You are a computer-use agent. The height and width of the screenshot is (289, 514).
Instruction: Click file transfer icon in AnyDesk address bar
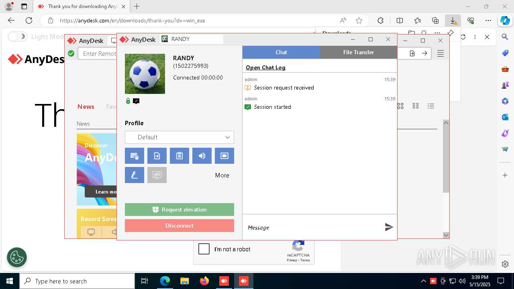(x=412, y=53)
